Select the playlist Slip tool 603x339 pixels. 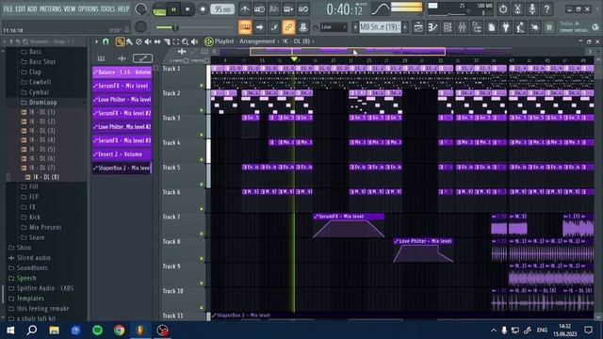pyautogui.click(x=157, y=41)
